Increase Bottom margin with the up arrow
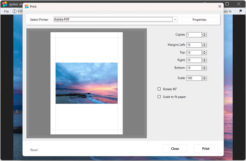 (204, 67)
